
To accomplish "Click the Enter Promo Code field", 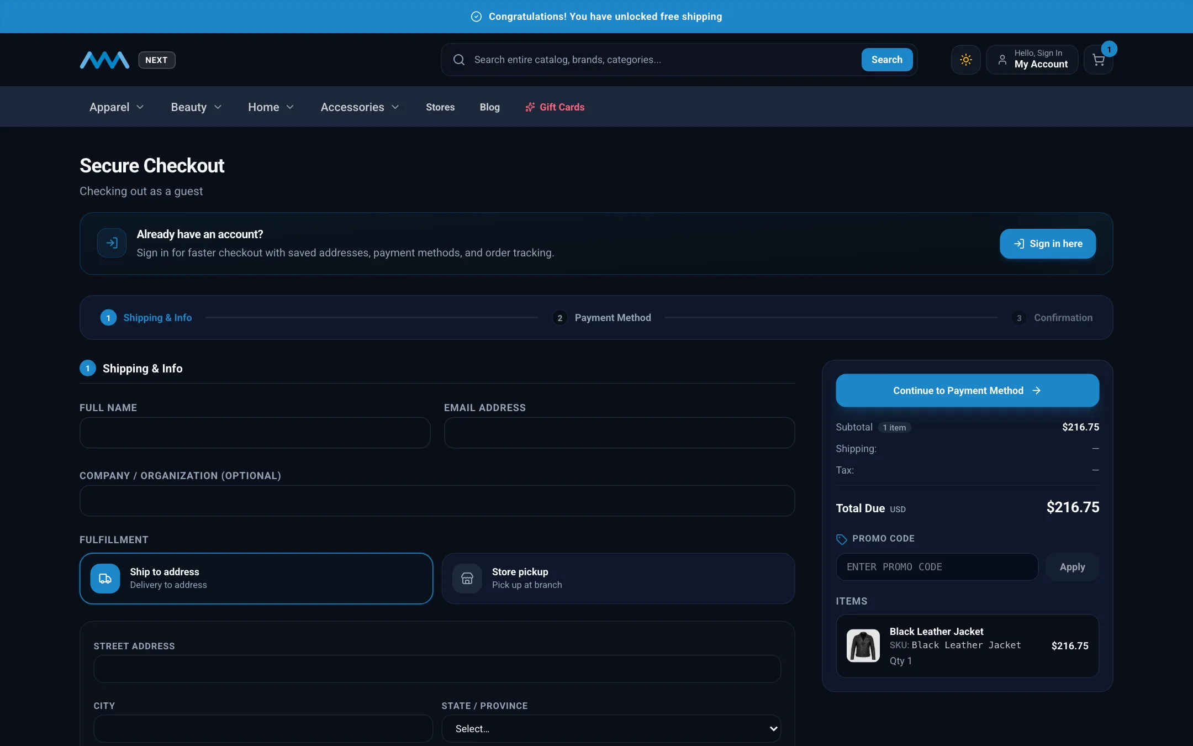I will click(937, 567).
